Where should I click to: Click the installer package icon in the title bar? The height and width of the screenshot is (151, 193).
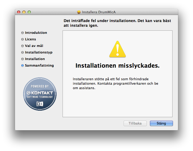(79, 12)
